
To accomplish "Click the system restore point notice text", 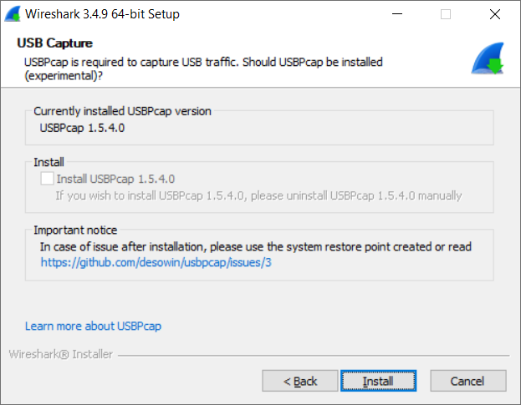I will (x=256, y=247).
